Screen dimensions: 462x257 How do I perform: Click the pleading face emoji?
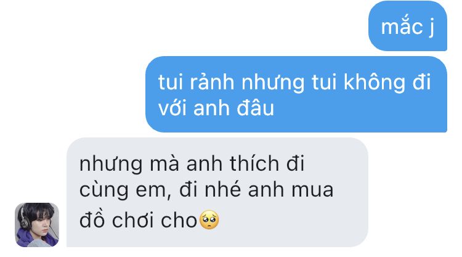209,220
